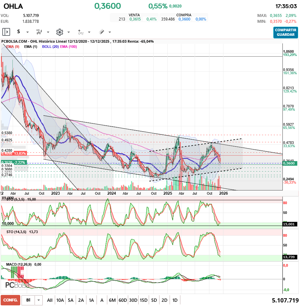
Task: Click the VOL value 5.107.719
Action: [31, 16]
